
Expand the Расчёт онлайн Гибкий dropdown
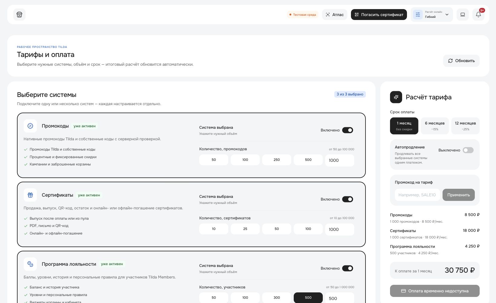coord(432,15)
